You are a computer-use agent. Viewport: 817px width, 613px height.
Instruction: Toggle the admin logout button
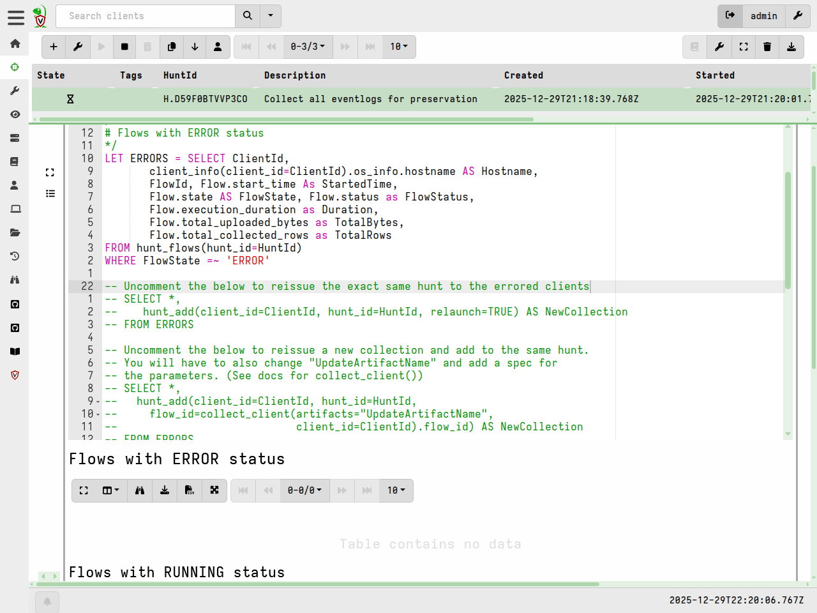[730, 16]
